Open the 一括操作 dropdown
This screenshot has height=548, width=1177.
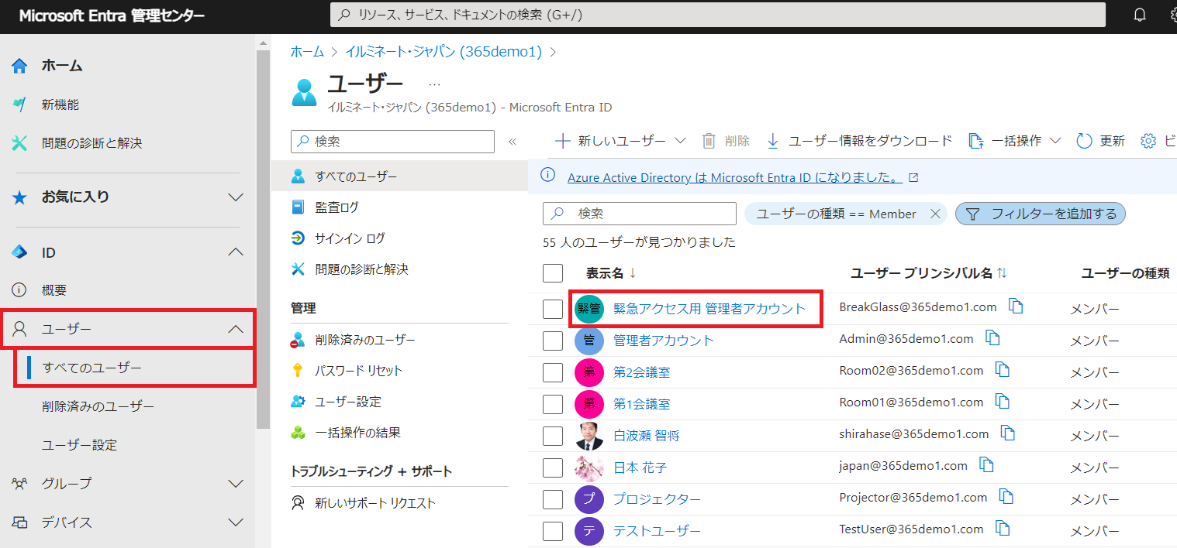1015,141
